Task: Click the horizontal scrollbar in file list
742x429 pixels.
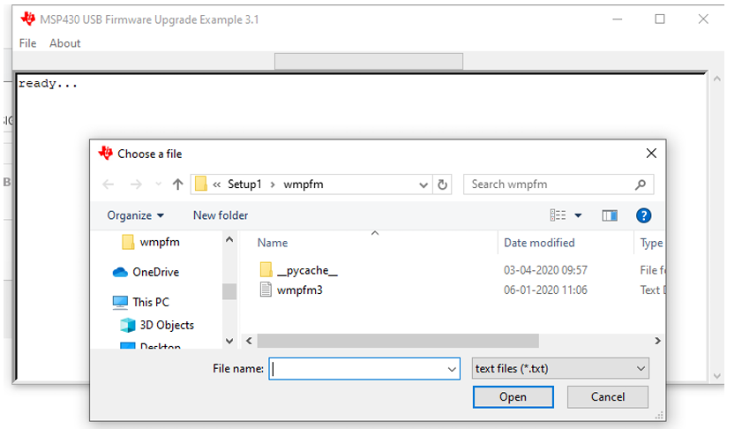Action: coord(397,341)
